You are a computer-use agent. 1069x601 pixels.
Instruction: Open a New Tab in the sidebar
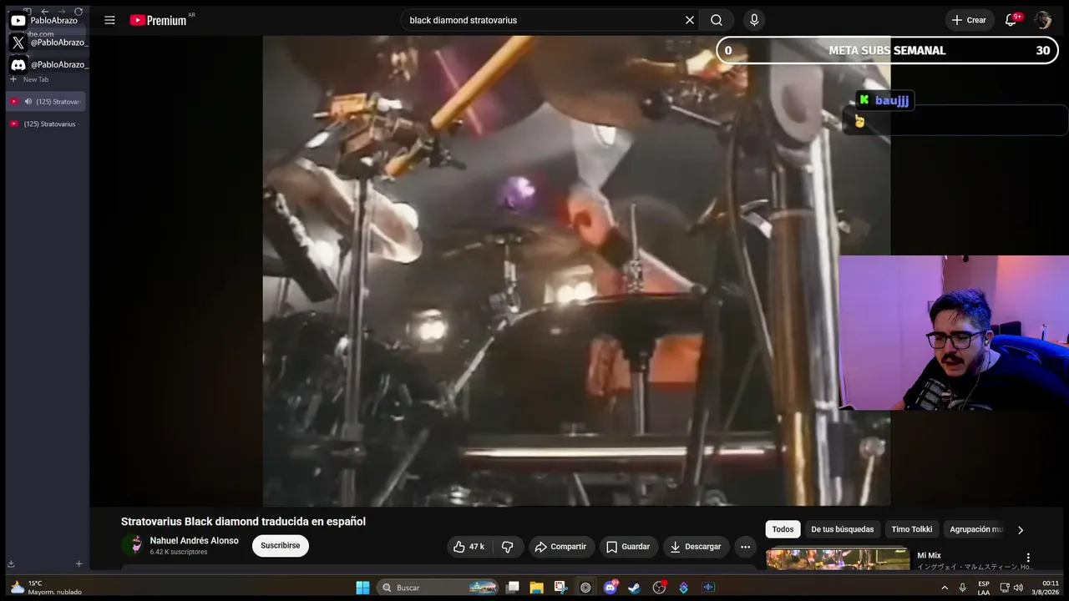[30, 79]
